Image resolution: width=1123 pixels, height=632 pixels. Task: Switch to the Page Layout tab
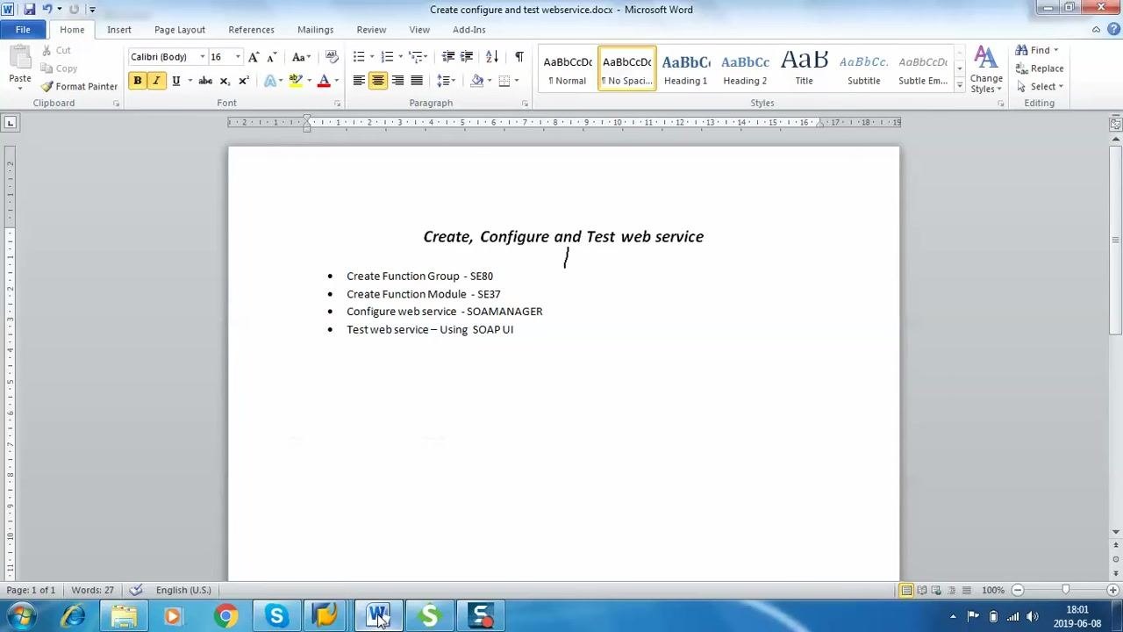(180, 30)
